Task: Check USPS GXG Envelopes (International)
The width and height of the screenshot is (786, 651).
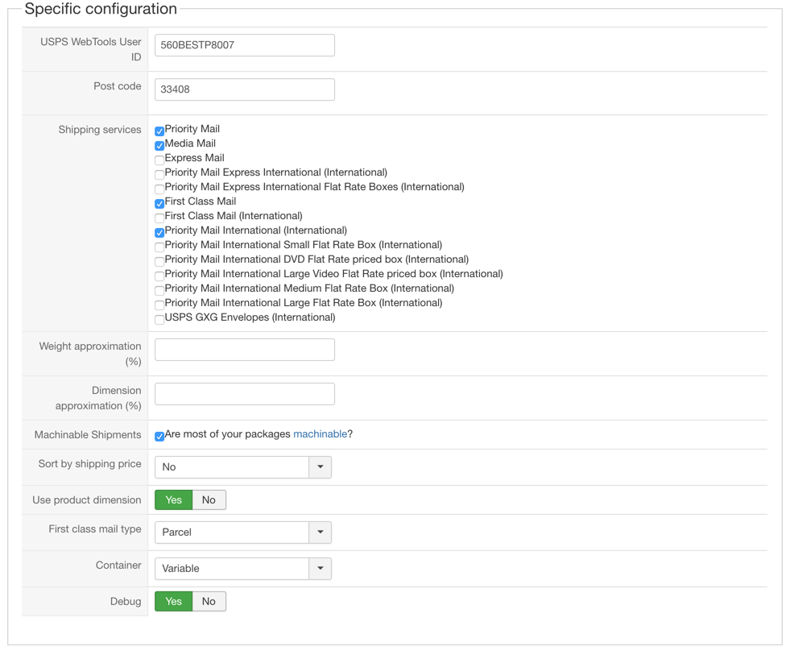Action: (159, 319)
